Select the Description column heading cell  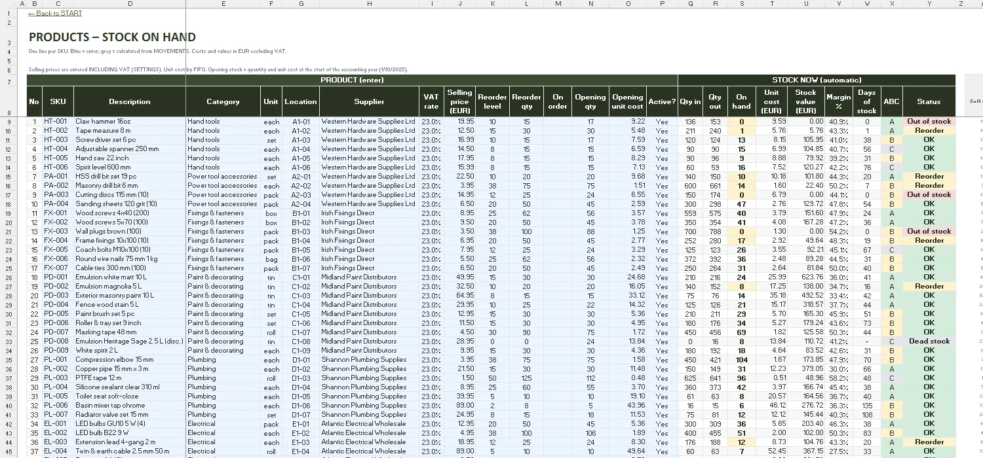130,101
